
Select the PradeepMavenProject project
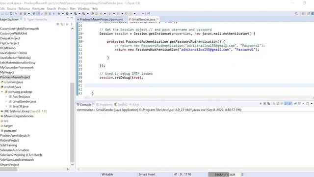[x=15, y=77]
